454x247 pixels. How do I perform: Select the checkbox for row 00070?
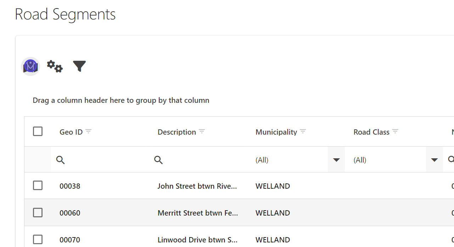pos(38,239)
